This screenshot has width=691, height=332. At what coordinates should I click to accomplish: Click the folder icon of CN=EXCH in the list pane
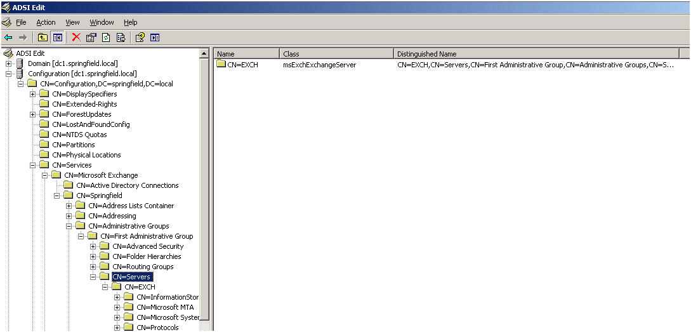pos(221,64)
